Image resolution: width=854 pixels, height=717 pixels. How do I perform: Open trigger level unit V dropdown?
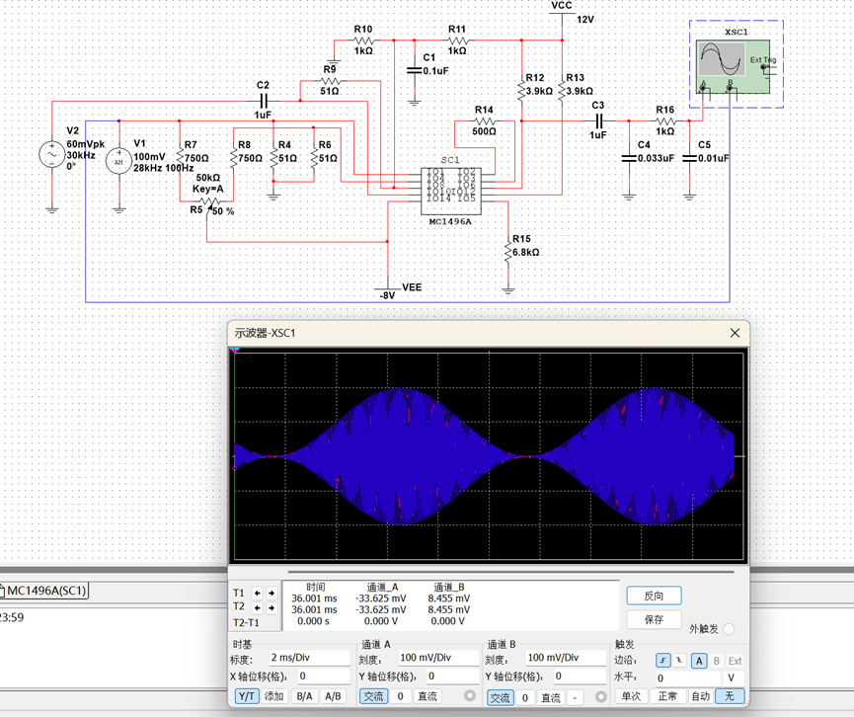(x=732, y=677)
